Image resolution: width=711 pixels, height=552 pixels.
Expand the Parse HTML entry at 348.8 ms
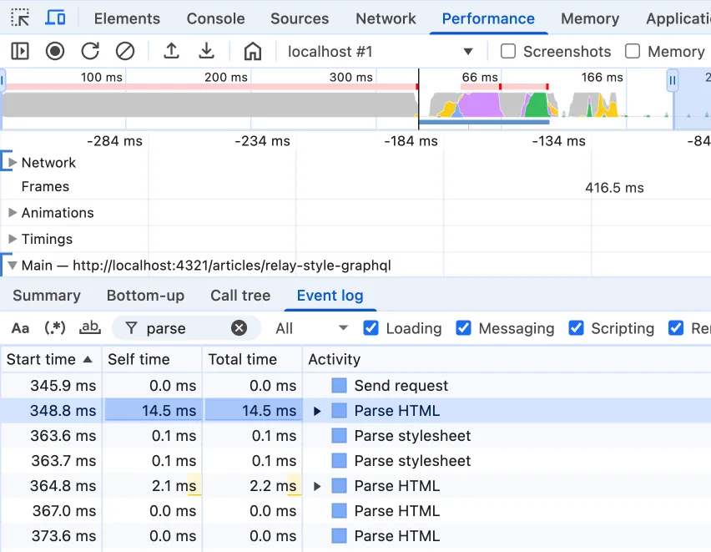click(318, 410)
